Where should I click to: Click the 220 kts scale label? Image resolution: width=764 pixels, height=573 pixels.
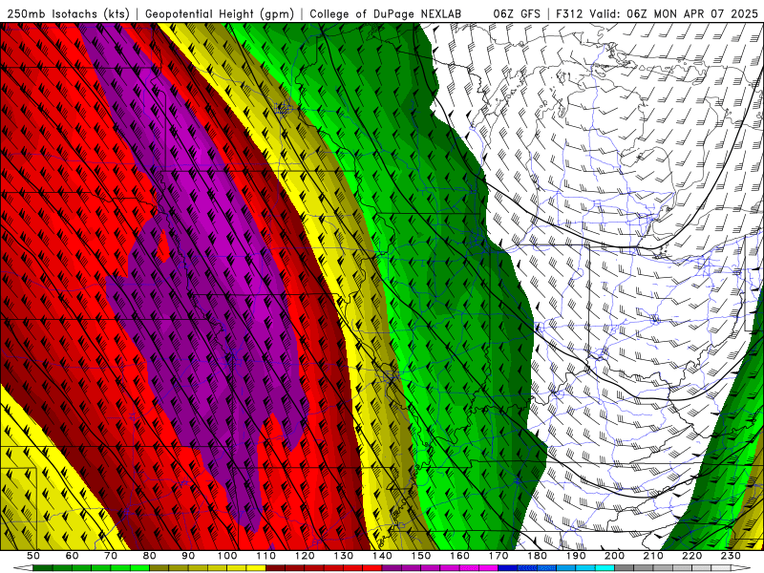[691, 556]
